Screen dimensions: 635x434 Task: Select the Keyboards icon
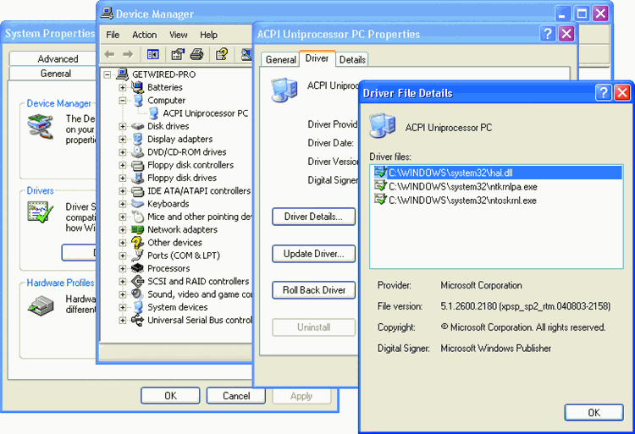pos(138,204)
